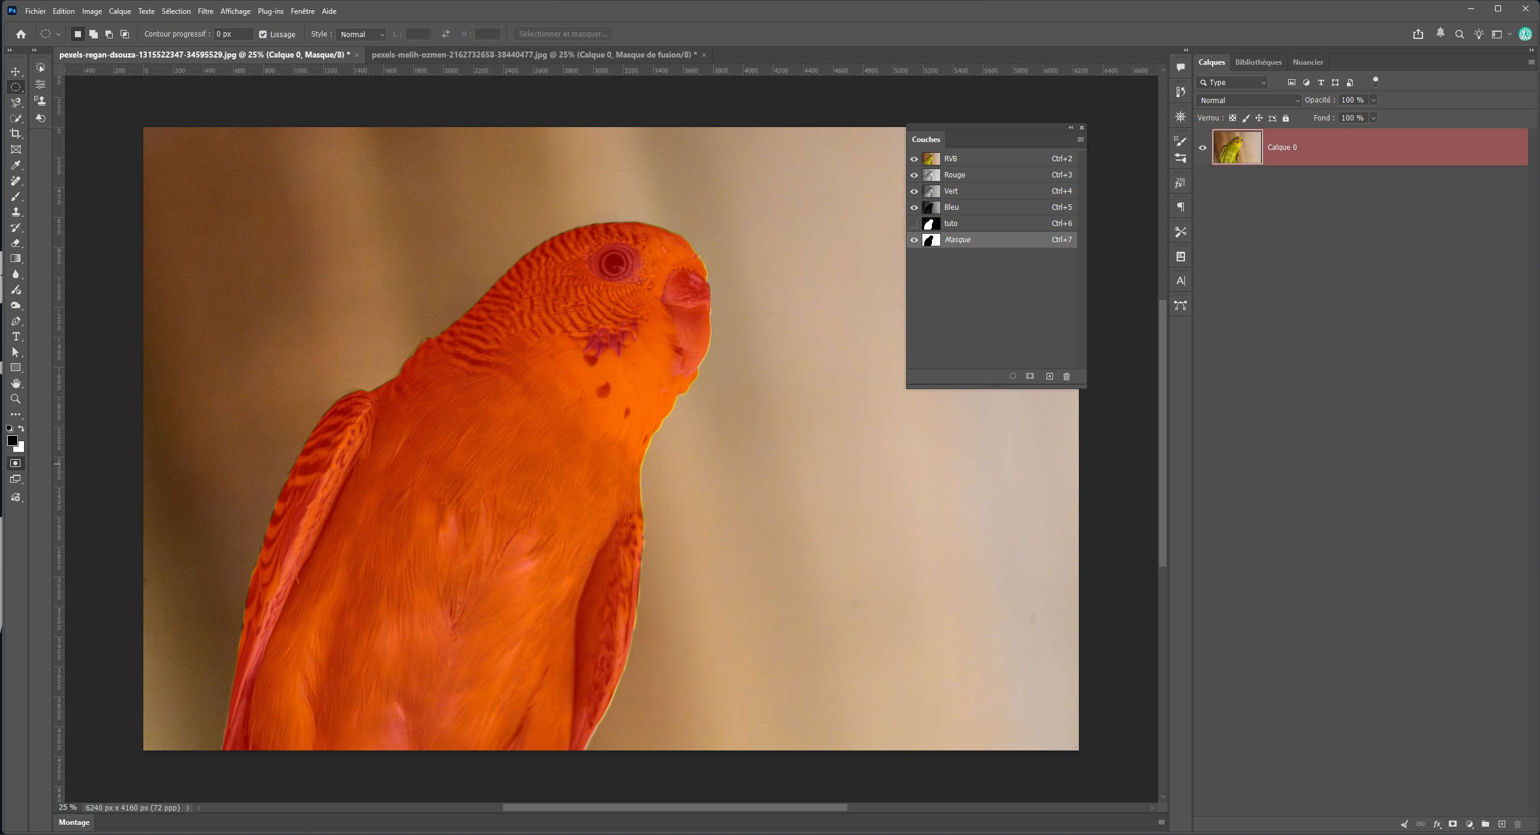This screenshot has height=835, width=1540.
Task: Select the Text tool
Action: point(16,336)
